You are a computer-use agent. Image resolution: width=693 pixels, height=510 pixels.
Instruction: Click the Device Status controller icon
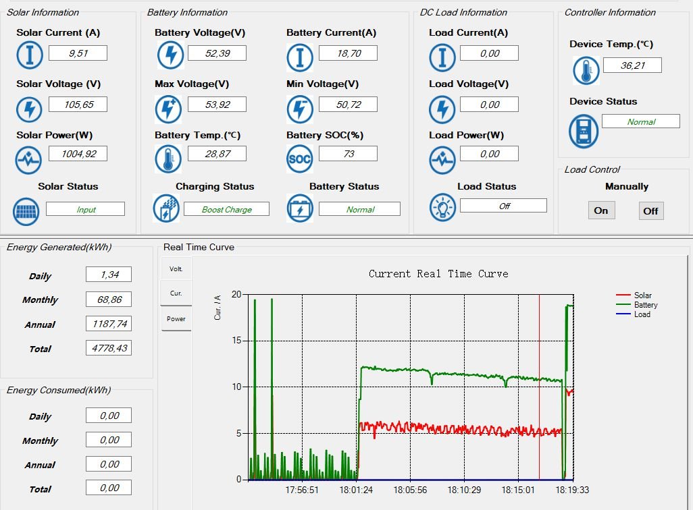coord(583,131)
